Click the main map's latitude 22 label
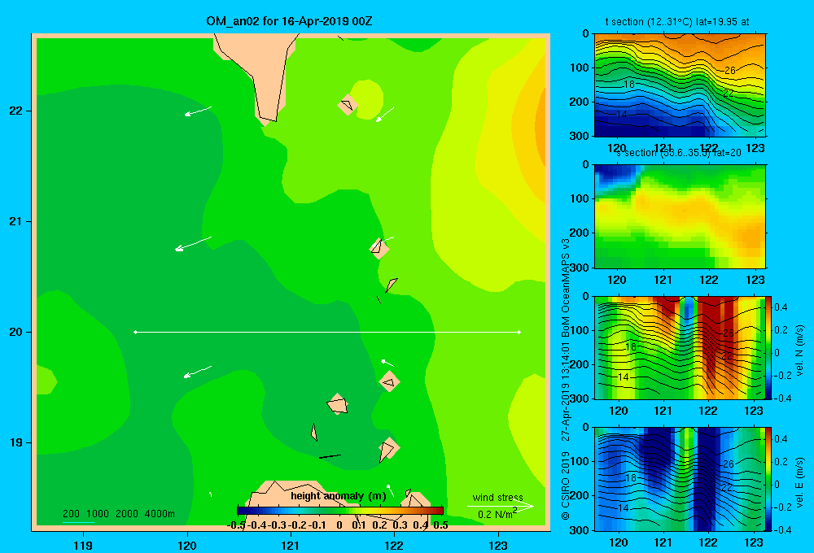Screen dimensions: 814x553 coord(16,111)
